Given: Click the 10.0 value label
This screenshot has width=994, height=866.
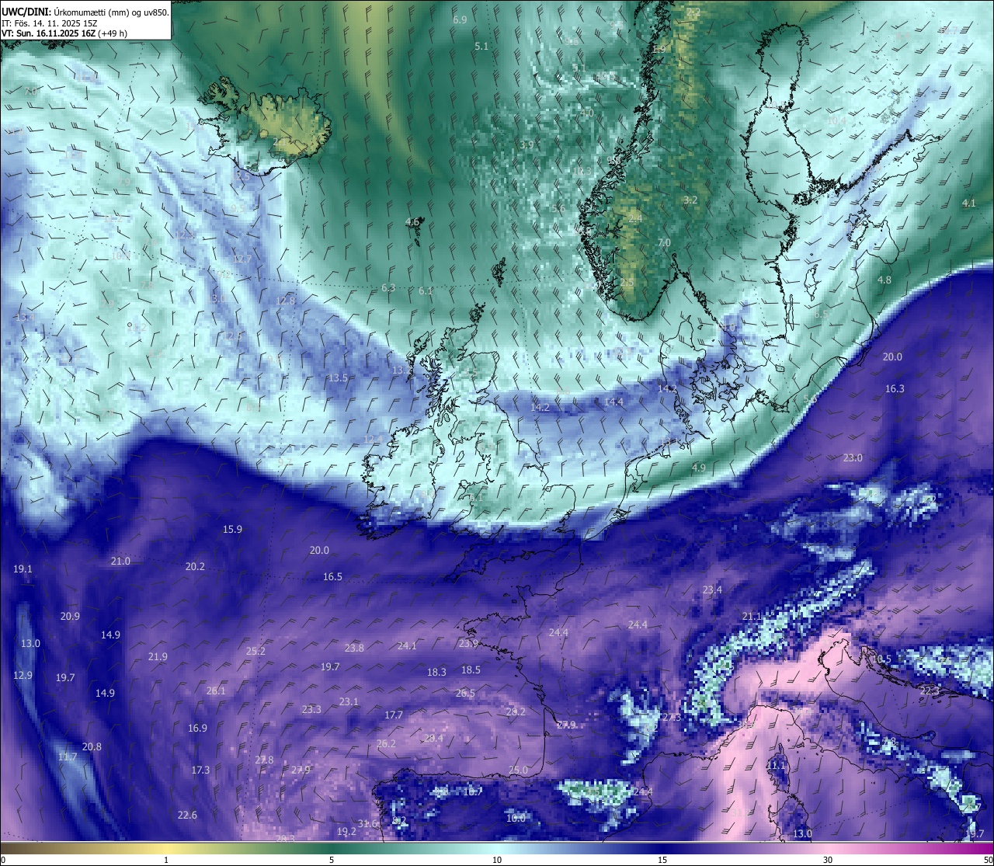Looking at the screenshot, I should coord(516,818).
